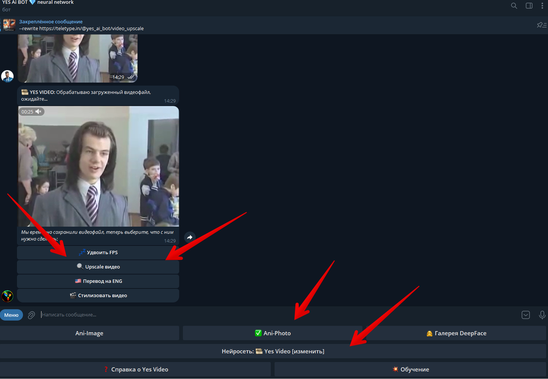Click the pinned message thumbnail
The height and width of the screenshot is (379, 548).
(x=9, y=25)
